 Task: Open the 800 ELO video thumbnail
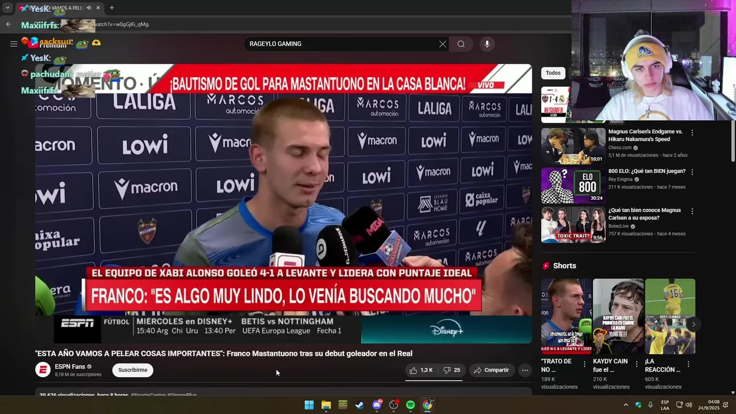[573, 186]
